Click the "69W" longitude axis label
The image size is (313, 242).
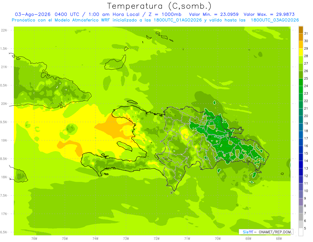coord(248,239)
